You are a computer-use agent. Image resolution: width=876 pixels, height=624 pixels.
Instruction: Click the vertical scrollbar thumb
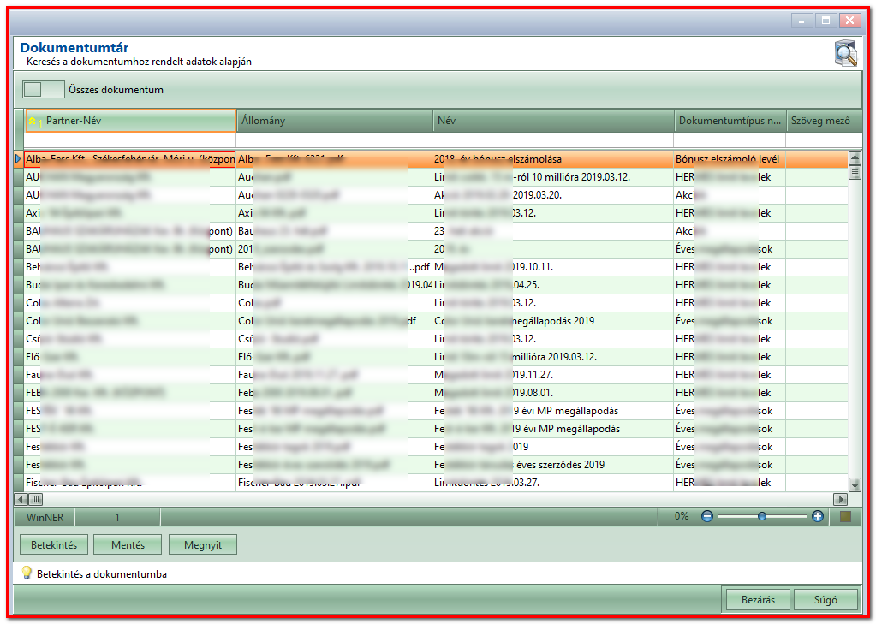point(855,172)
